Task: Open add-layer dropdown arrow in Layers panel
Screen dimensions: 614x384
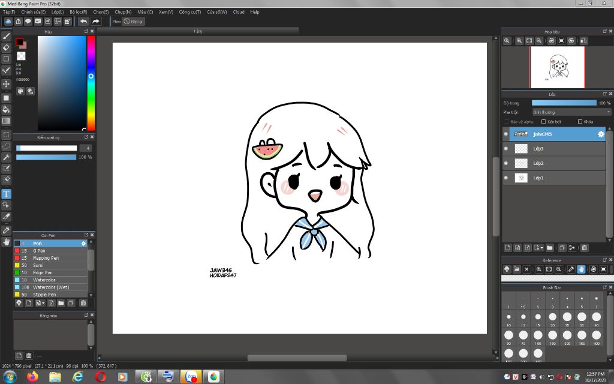Action: tap(541, 248)
